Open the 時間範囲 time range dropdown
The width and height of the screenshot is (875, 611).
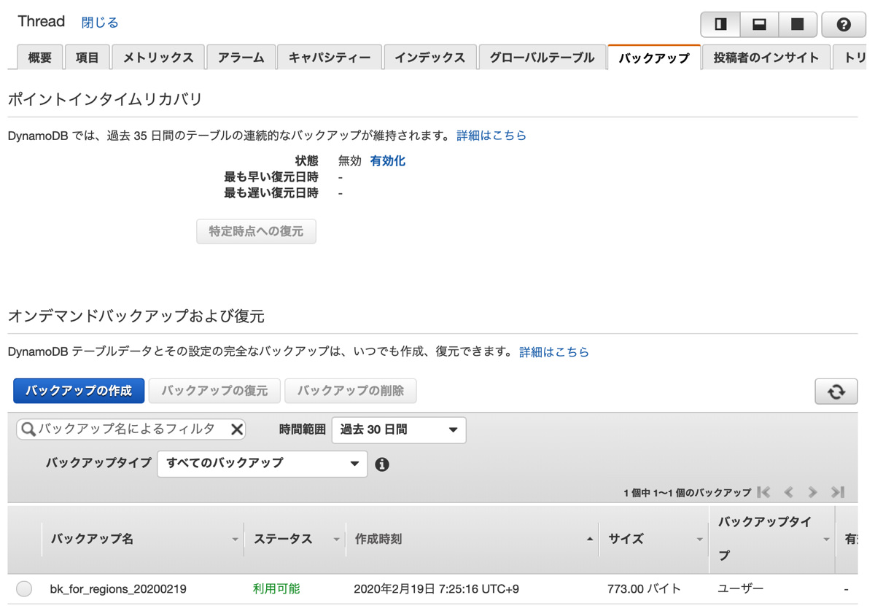(398, 430)
